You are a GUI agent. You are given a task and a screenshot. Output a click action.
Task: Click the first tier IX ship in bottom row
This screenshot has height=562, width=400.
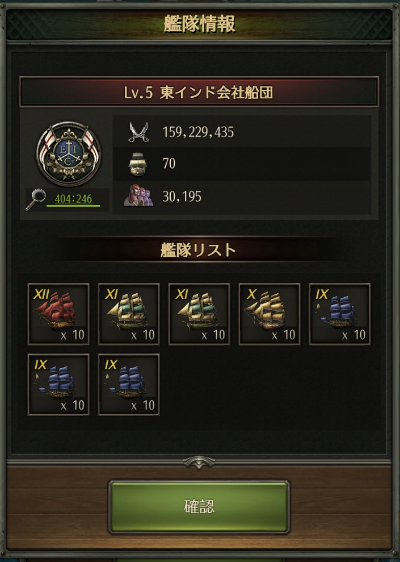click(58, 385)
